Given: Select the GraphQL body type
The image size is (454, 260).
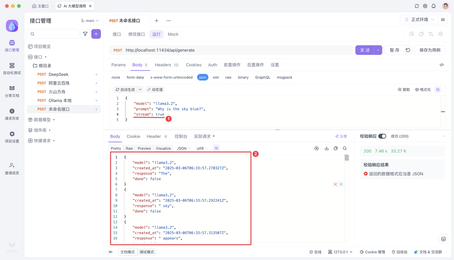Looking at the screenshot, I should [x=262, y=77].
